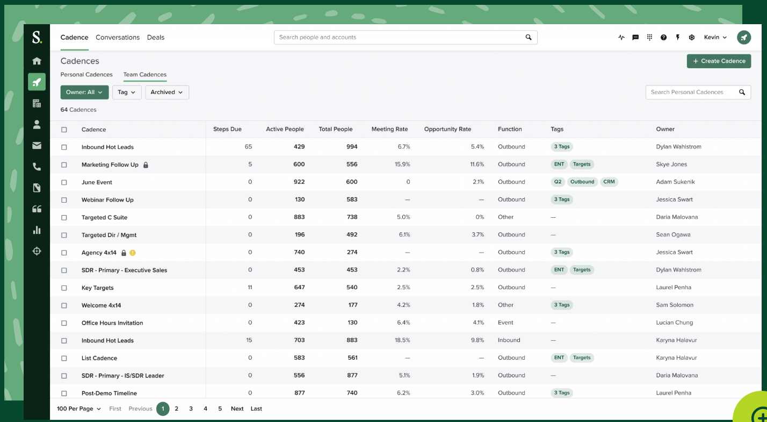767x422 pixels.
Task: Open the Phone dialer icon in sidebar
Action: tap(37, 167)
